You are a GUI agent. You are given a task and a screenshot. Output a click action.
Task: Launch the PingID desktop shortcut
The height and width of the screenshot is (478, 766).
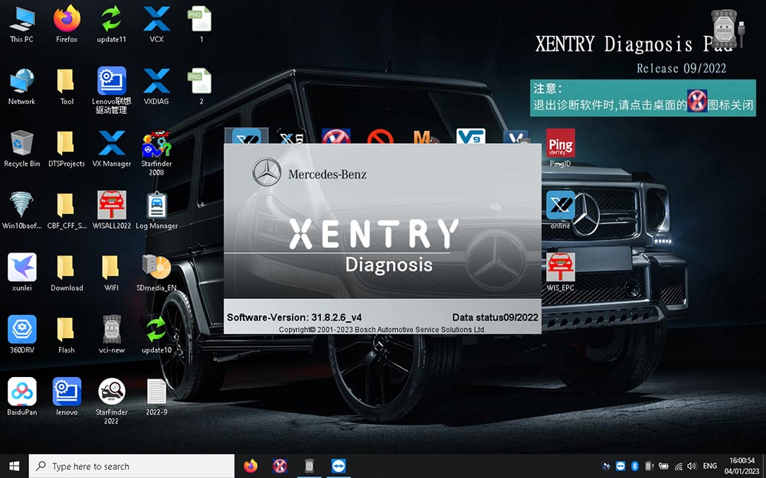tap(561, 148)
